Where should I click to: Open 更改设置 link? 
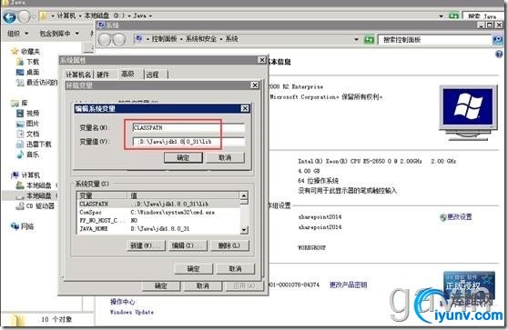(x=460, y=217)
